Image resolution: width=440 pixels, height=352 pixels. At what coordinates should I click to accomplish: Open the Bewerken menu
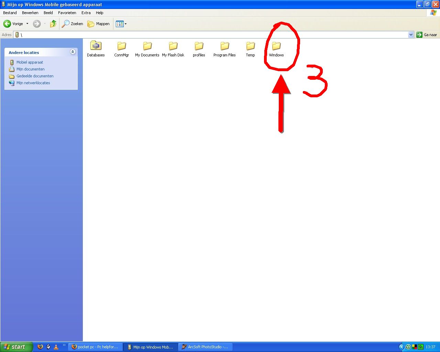pyautogui.click(x=30, y=13)
